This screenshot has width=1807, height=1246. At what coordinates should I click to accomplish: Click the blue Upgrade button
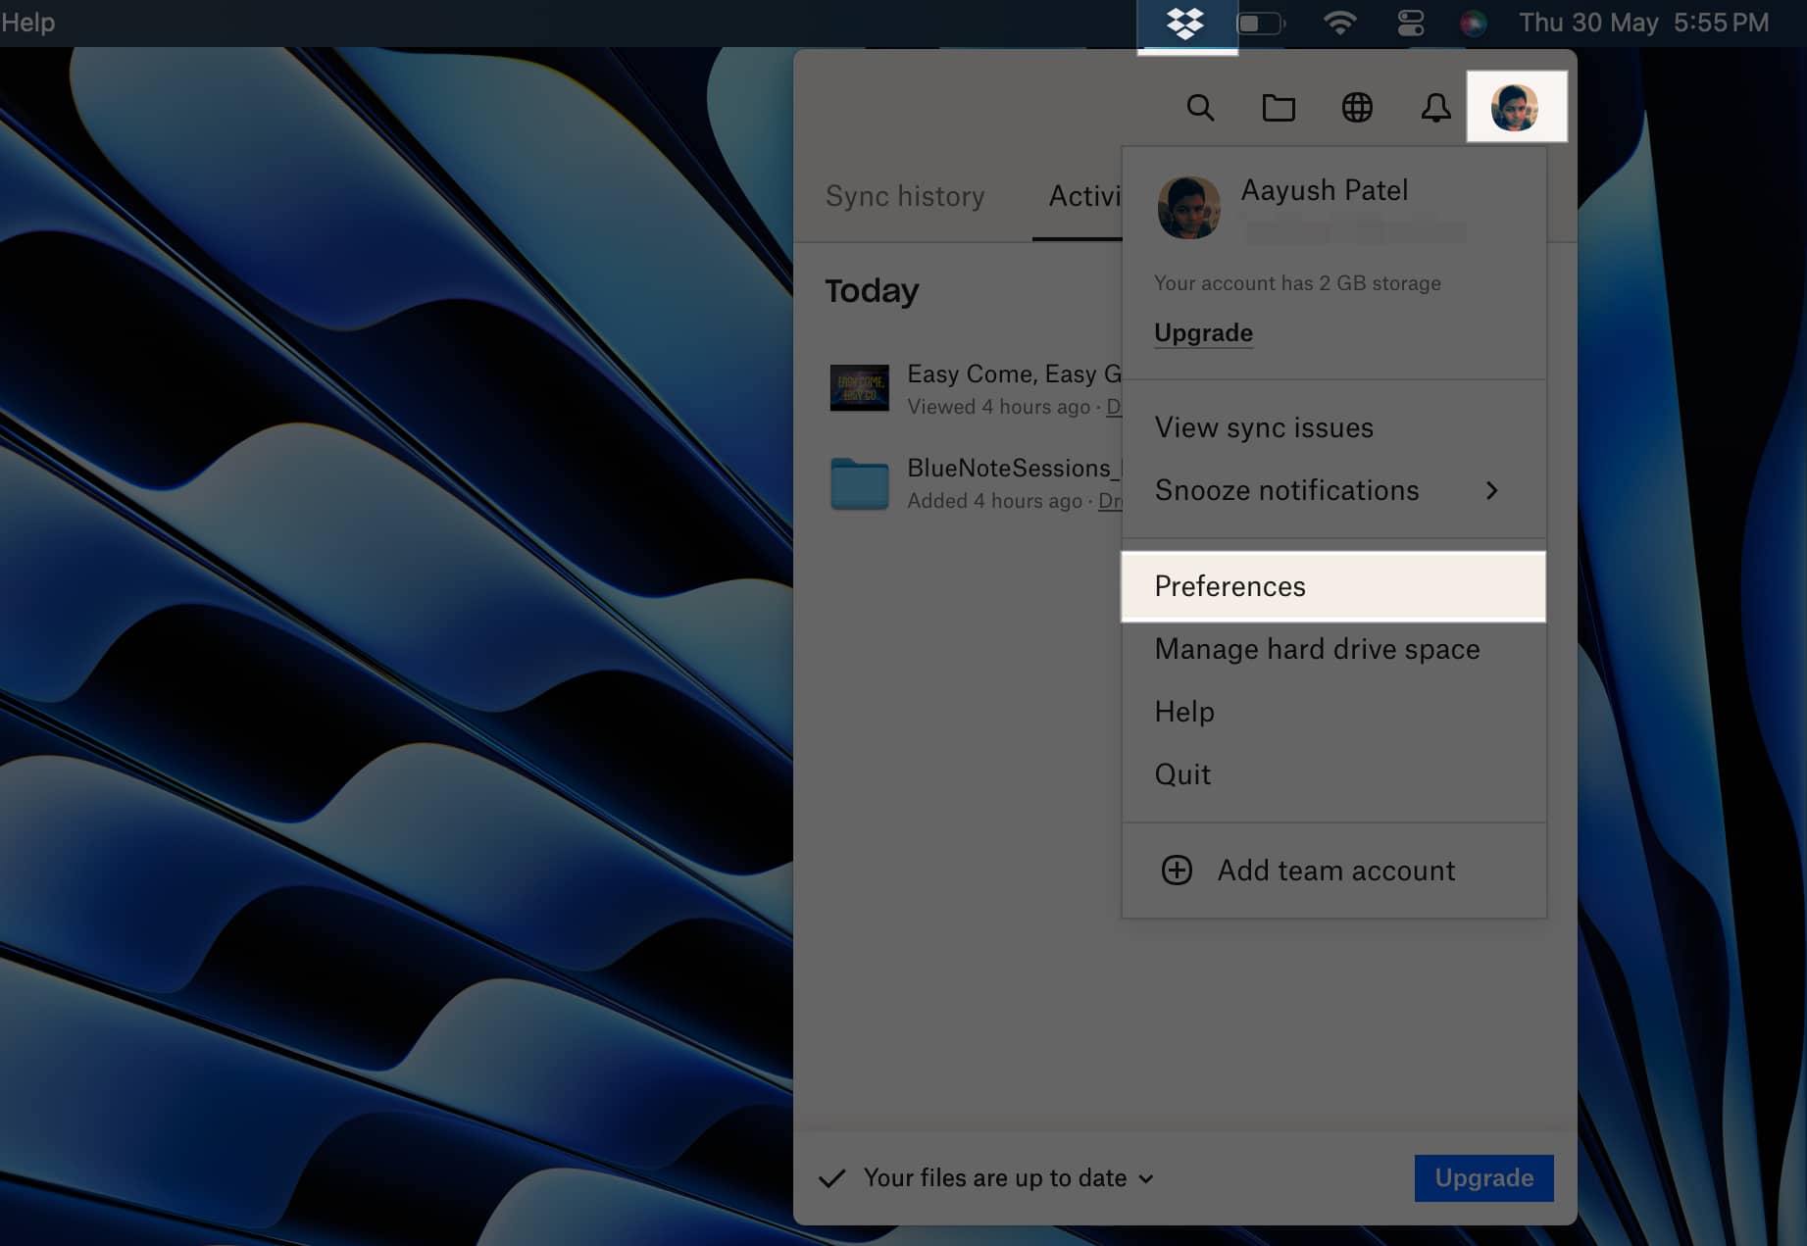(1483, 1177)
